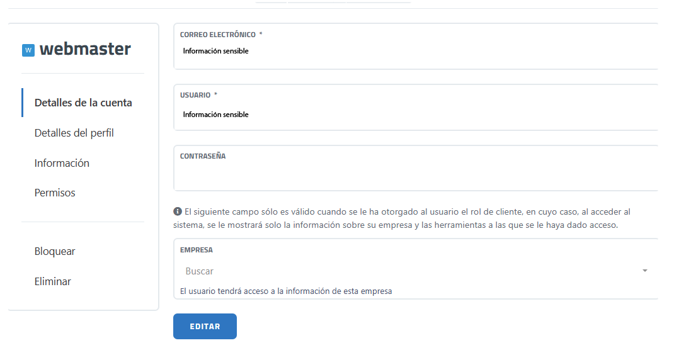Select Información in the sidebar
Viewport: 674px width, 355px height.
click(x=62, y=163)
